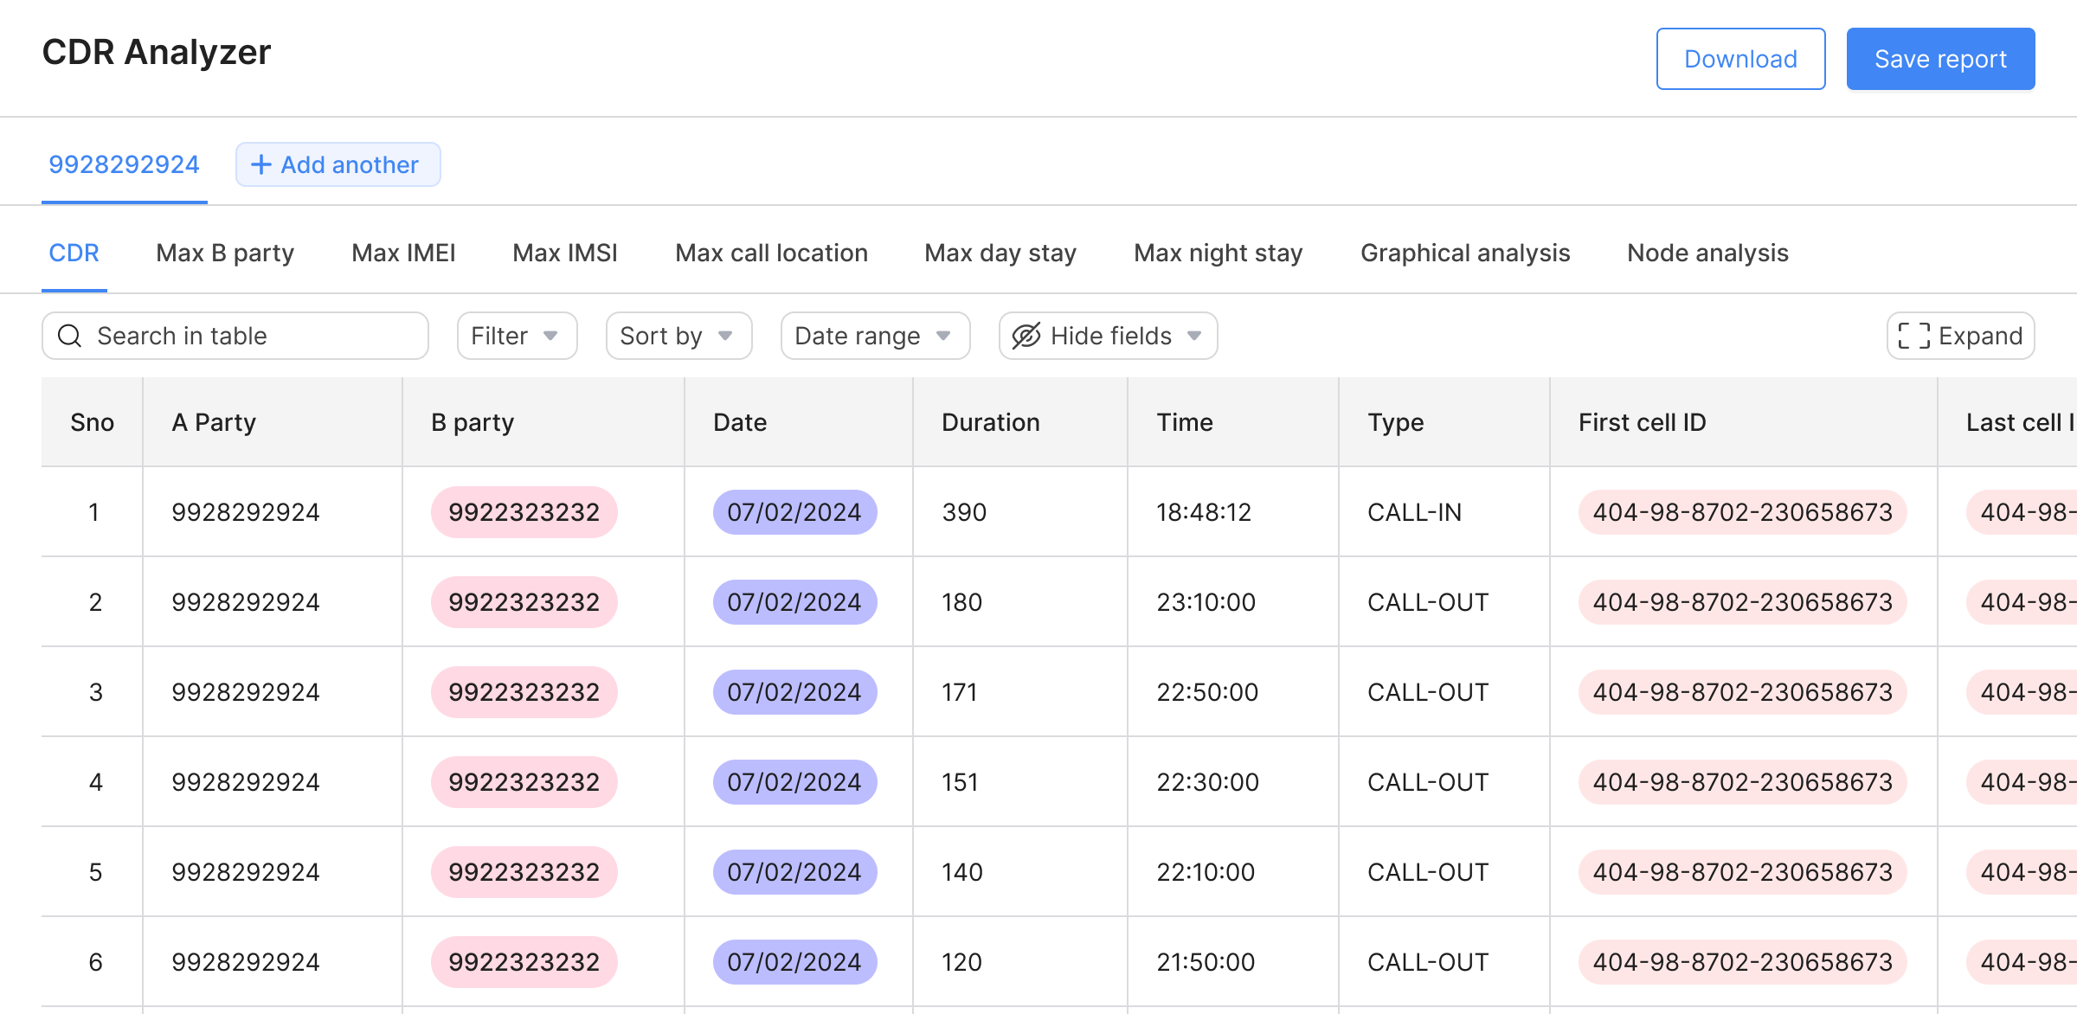The width and height of the screenshot is (2077, 1014).
Task: Click CALL-OUT type in row 2
Action: click(x=1428, y=602)
